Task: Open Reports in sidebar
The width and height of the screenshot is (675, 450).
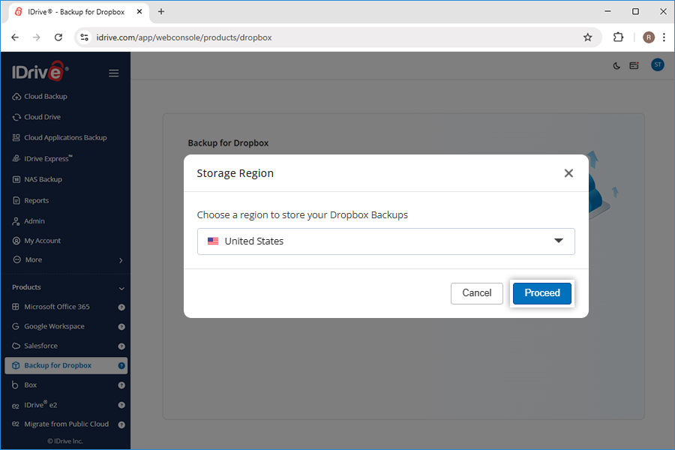Action: coord(36,200)
